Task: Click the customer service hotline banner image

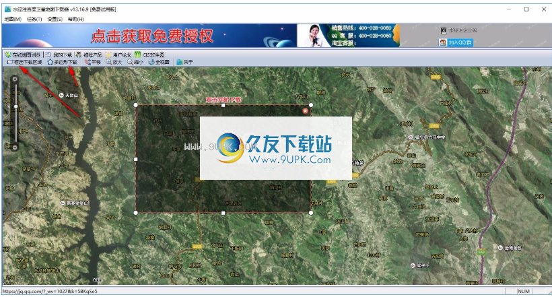Action: click(348, 35)
